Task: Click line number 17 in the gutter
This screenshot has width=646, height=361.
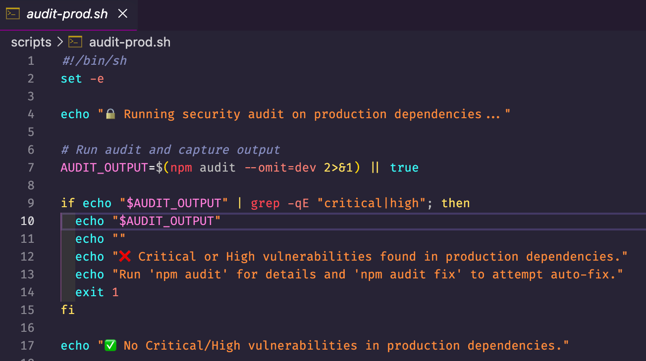Action: [28, 346]
